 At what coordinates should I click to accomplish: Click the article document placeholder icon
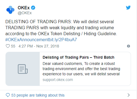tap(23, 69)
